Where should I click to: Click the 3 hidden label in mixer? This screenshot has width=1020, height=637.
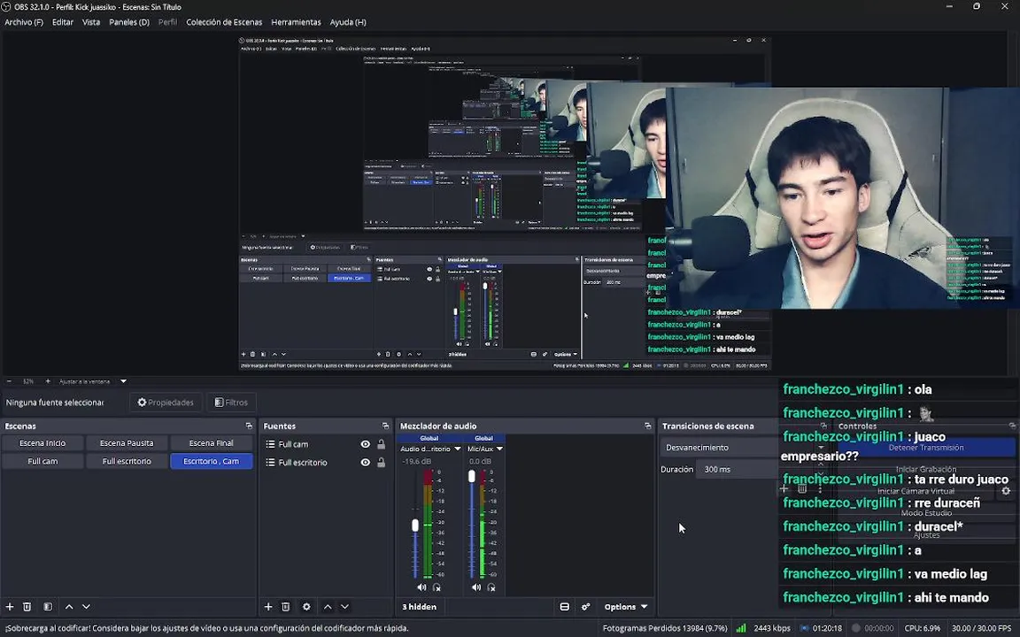coord(419,606)
